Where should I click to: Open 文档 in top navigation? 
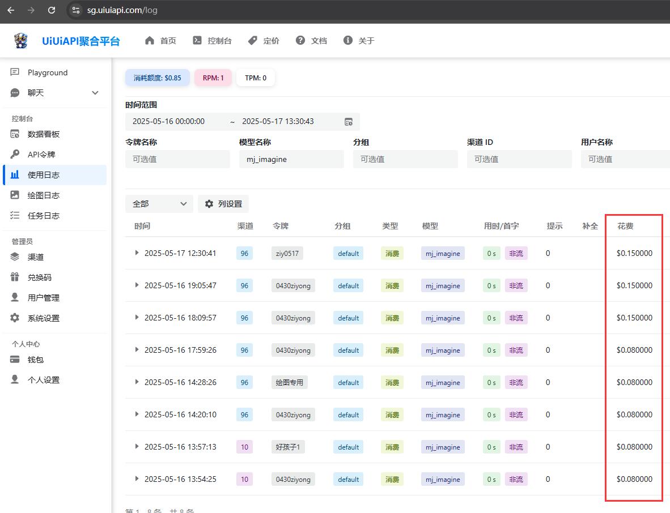coord(312,41)
